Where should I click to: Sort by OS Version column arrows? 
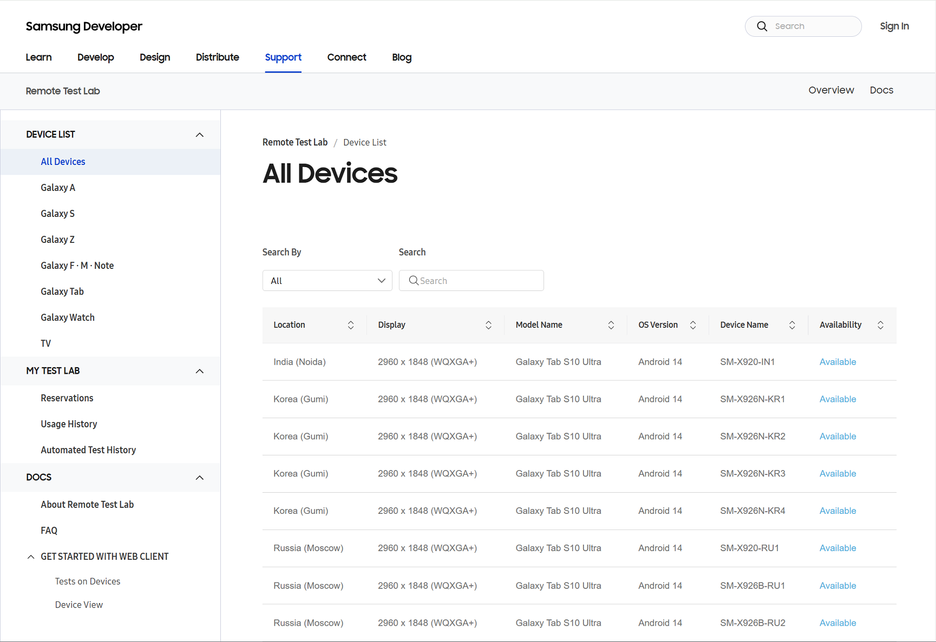[x=693, y=325]
